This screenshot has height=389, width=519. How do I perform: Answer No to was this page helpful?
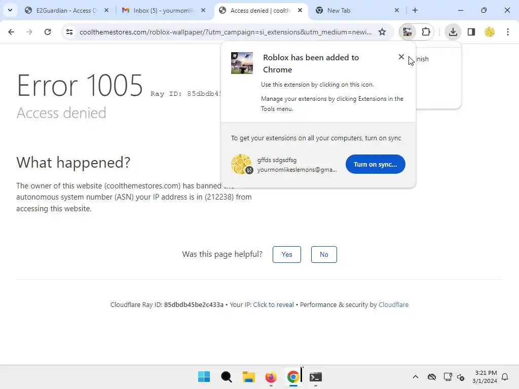click(324, 254)
